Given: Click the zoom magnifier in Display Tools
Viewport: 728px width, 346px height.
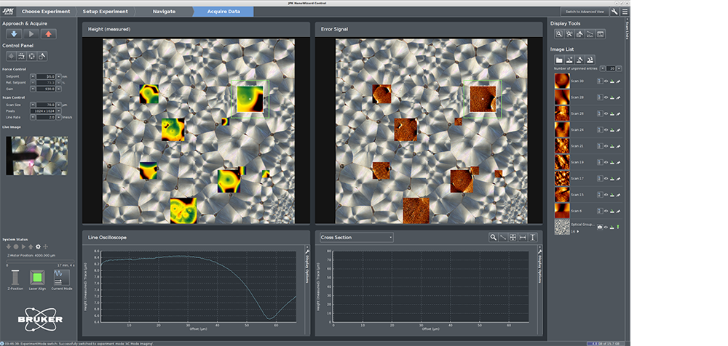Looking at the screenshot, I should point(559,34).
